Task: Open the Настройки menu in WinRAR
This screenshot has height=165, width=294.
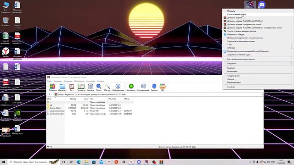Action: click(90, 81)
